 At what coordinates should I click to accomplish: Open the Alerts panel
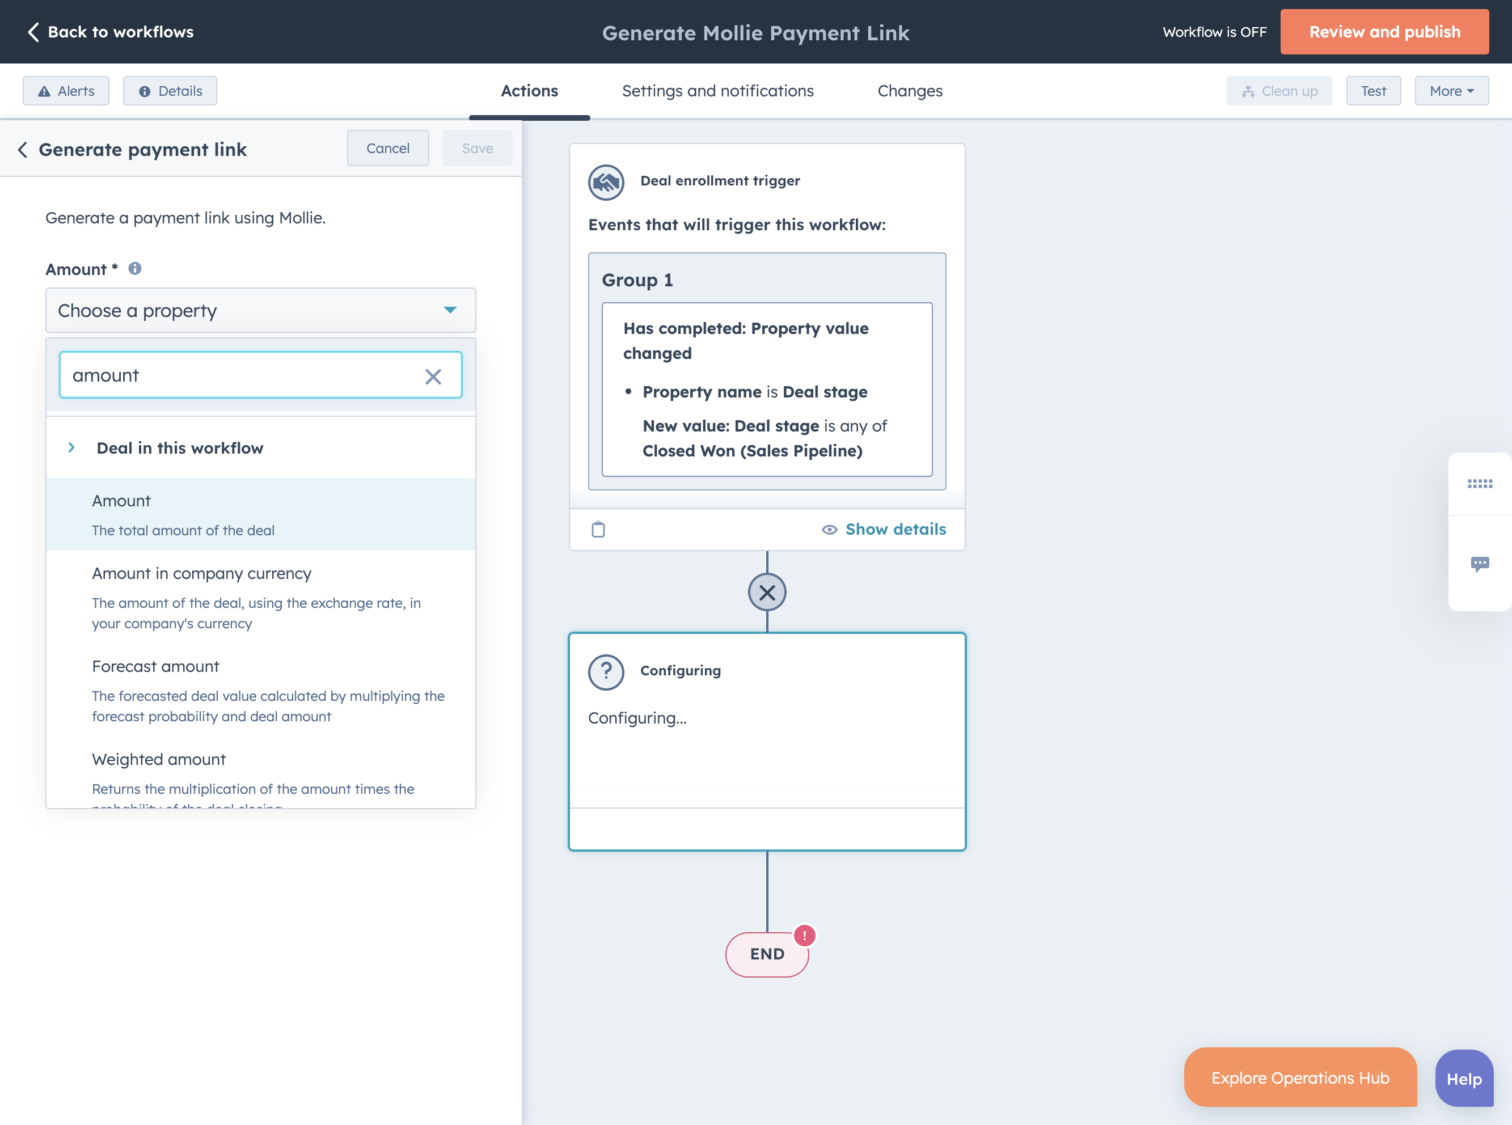point(66,91)
